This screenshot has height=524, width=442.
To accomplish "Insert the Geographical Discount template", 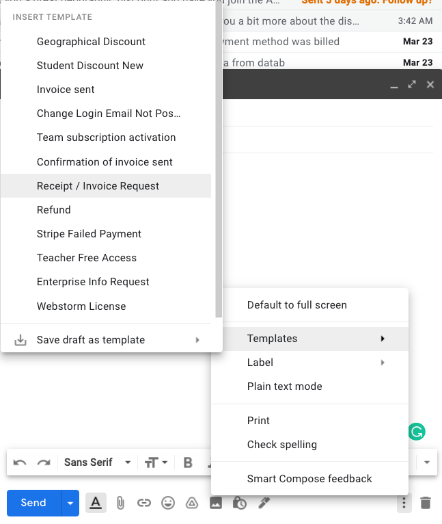I will (106, 42).
